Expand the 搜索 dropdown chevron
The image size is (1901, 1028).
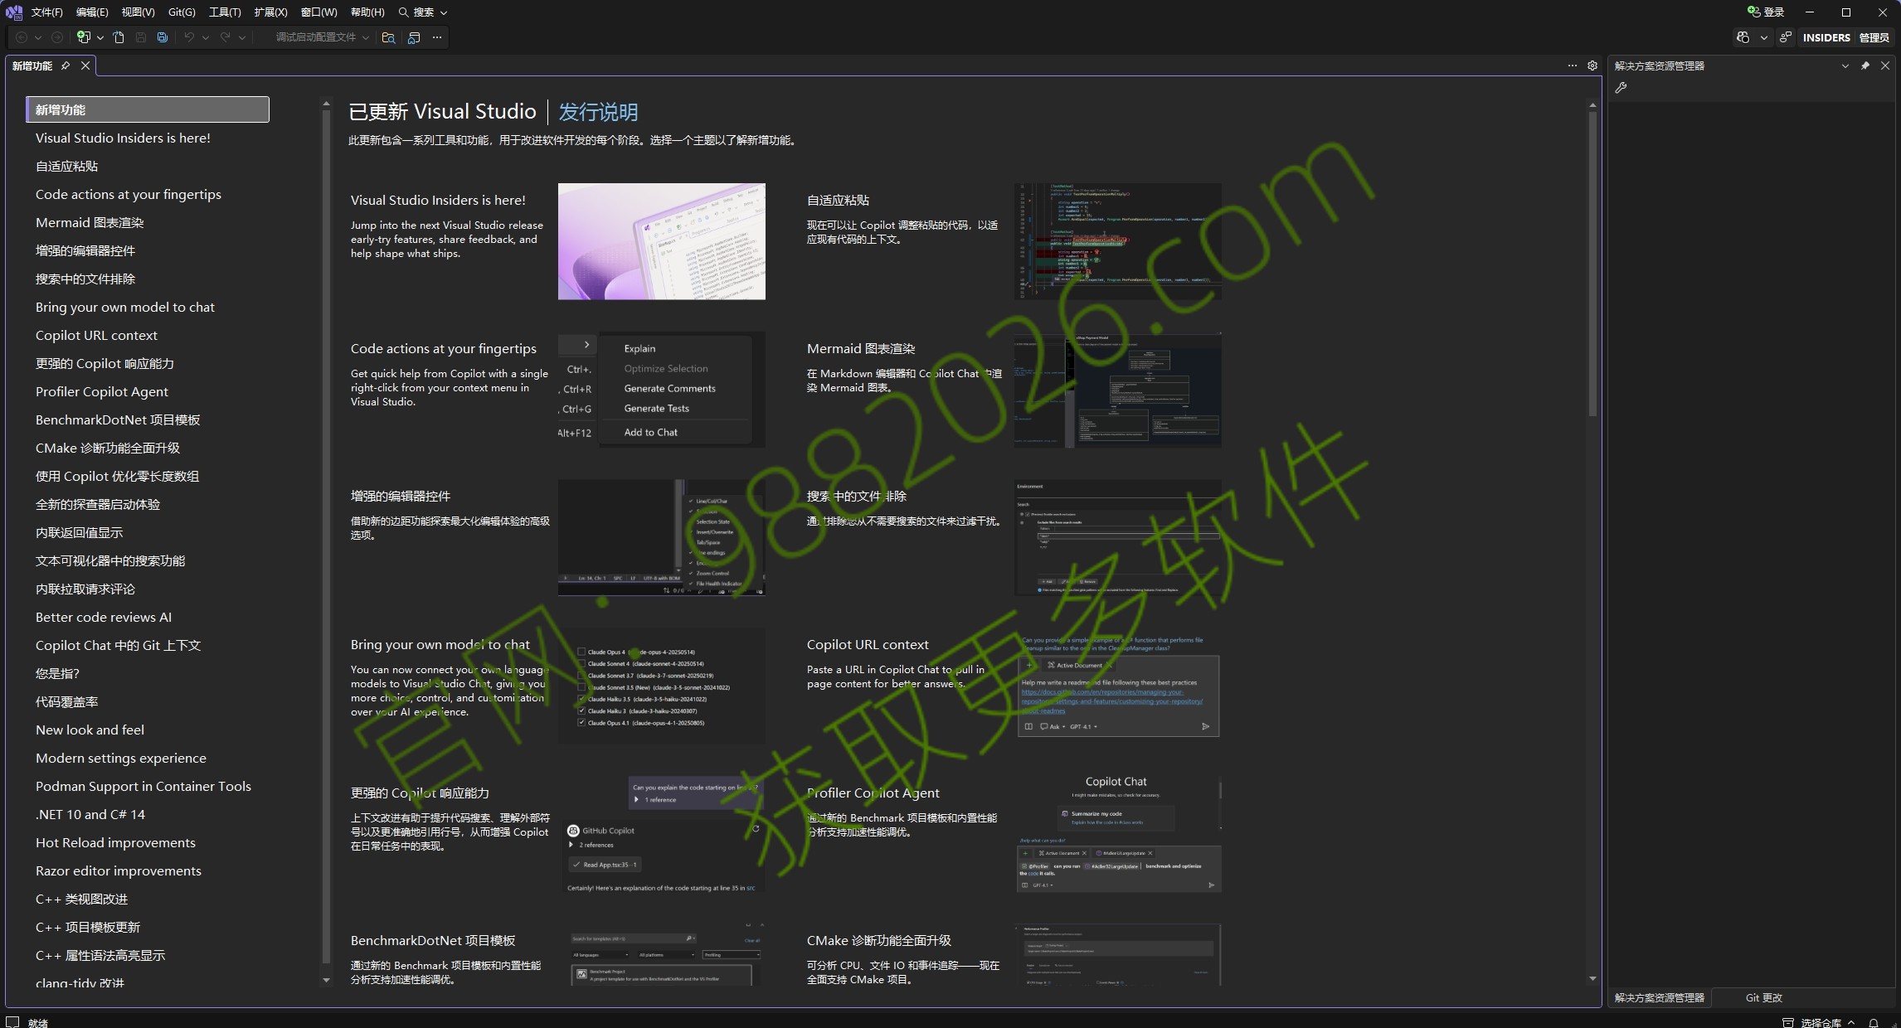[x=444, y=12]
